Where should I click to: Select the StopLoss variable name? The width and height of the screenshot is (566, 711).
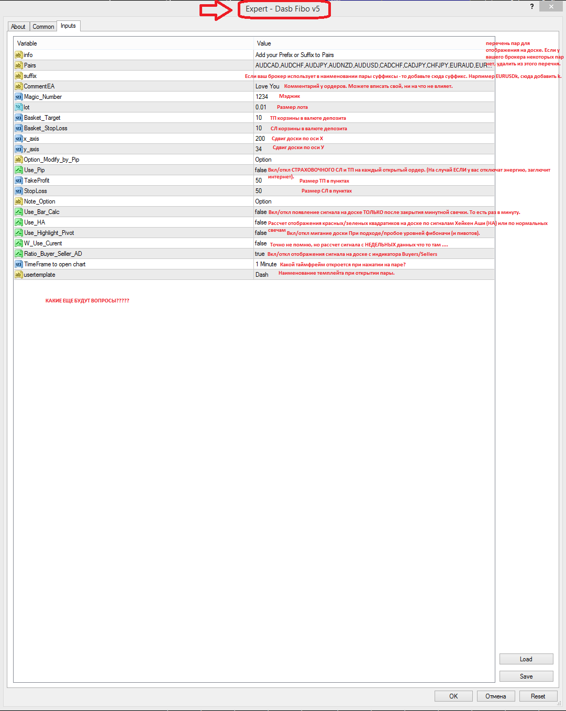click(x=36, y=191)
